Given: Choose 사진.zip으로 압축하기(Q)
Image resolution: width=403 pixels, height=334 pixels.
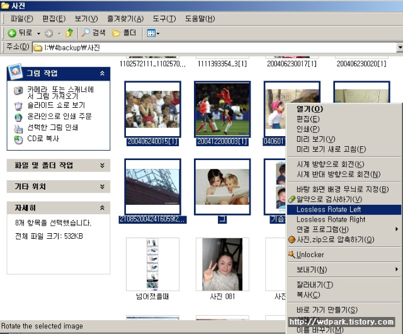Looking at the screenshot, I should (x=344, y=239).
